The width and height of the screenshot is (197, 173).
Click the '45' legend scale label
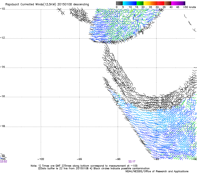pos(178,7)
